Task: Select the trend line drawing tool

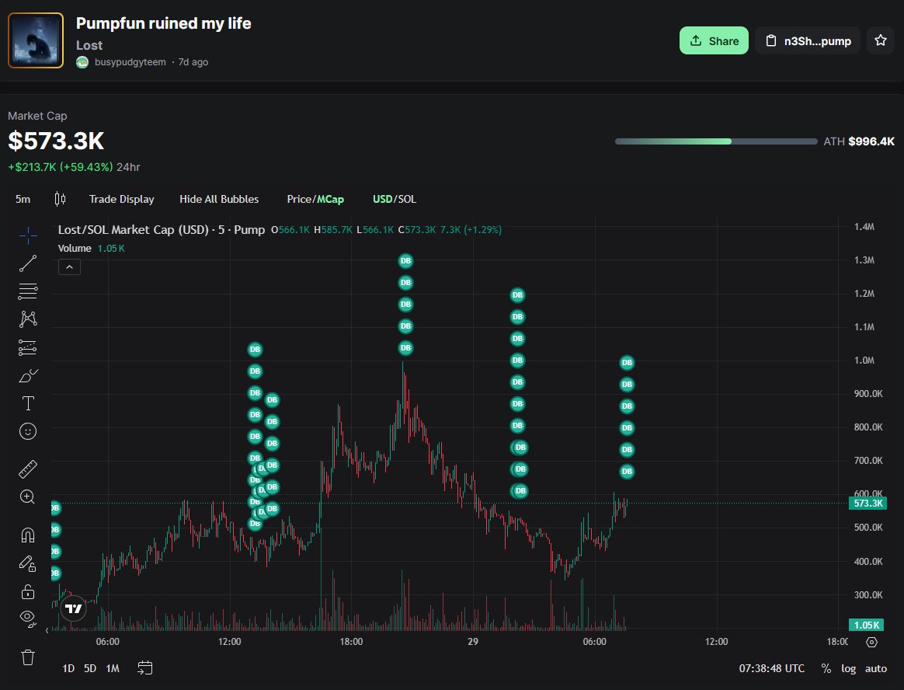Action: (28, 263)
